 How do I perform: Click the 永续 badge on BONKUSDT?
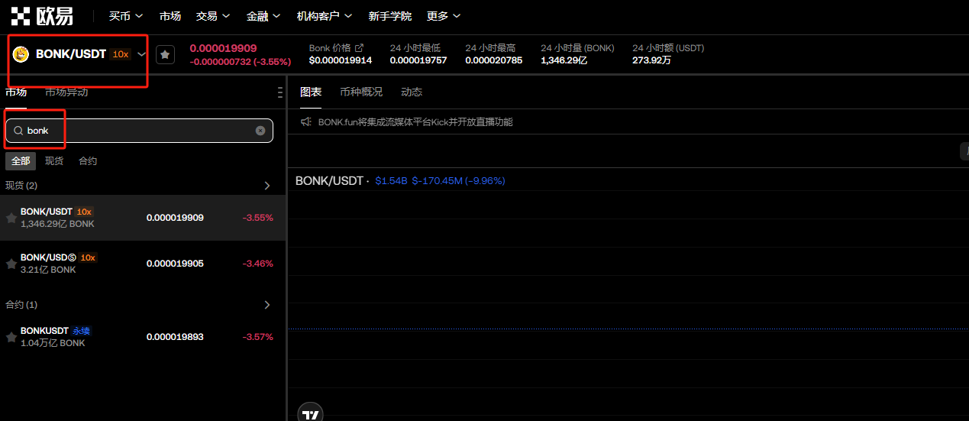(x=81, y=331)
